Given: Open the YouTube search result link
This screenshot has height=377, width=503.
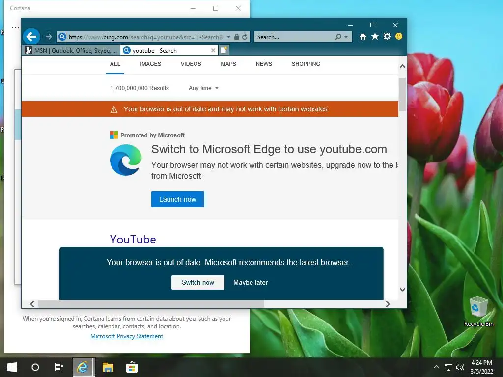Looking at the screenshot, I should [x=133, y=240].
